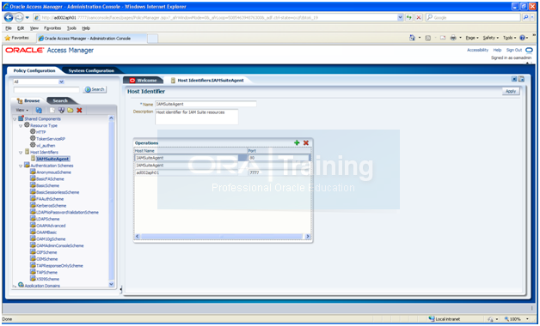
Task: Select LDAPScheme in Authentication Schemes
Action: point(48,219)
